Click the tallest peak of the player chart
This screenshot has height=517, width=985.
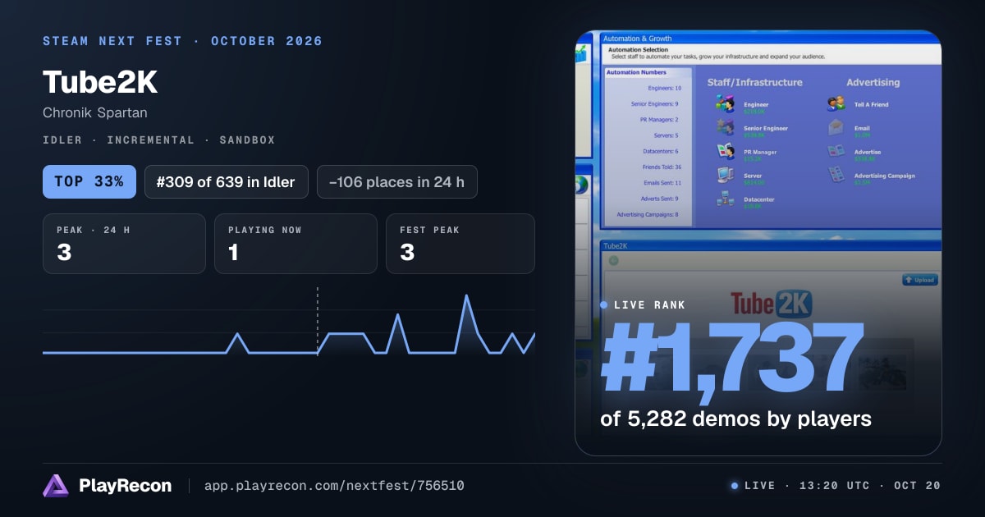tap(467, 296)
